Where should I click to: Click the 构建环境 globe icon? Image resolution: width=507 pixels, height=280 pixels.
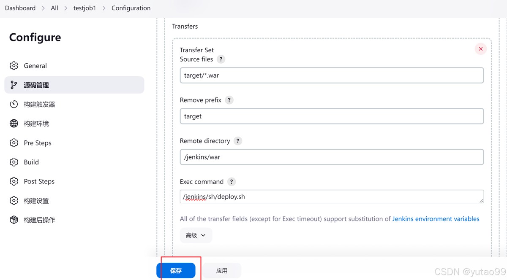(x=14, y=124)
